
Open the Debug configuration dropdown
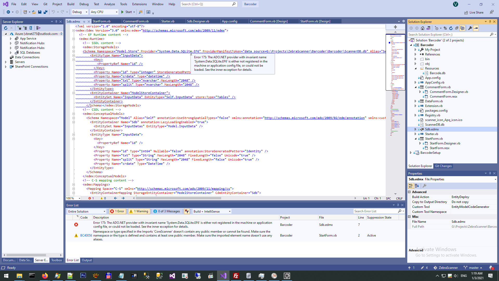click(x=80, y=12)
